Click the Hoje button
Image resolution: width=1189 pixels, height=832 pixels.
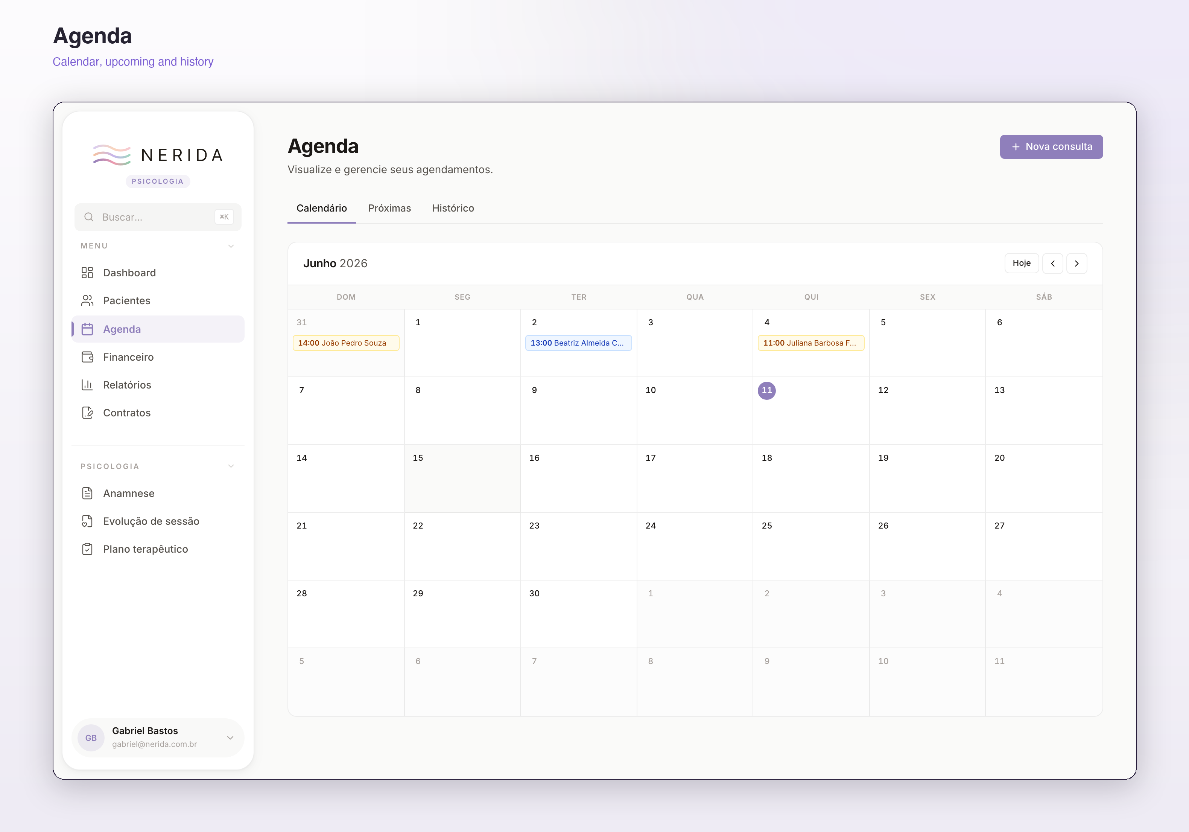(1021, 263)
